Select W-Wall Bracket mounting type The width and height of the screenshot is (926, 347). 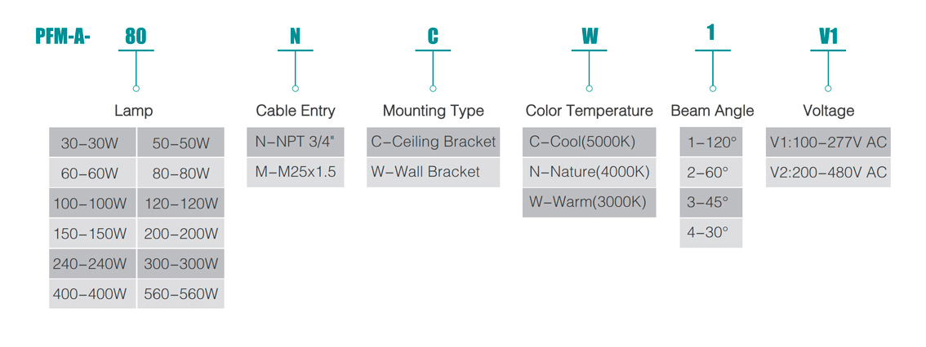click(x=433, y=173)
